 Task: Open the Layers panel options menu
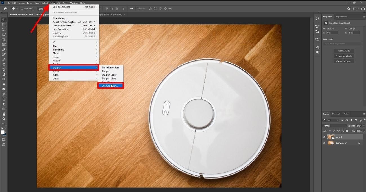pyautogui.click(x=364, y=114)
